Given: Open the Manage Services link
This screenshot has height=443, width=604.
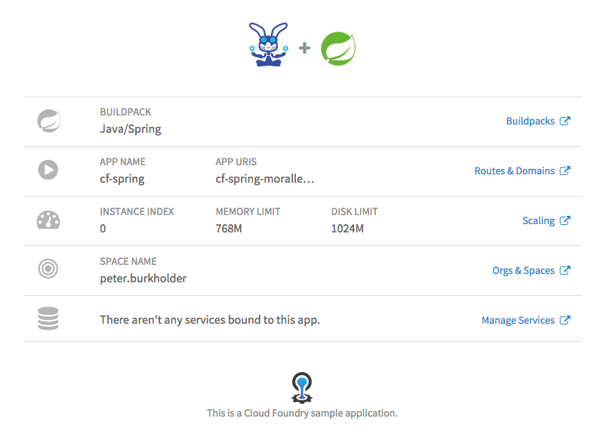Looking at the screenshot, I should click(518, 320).
